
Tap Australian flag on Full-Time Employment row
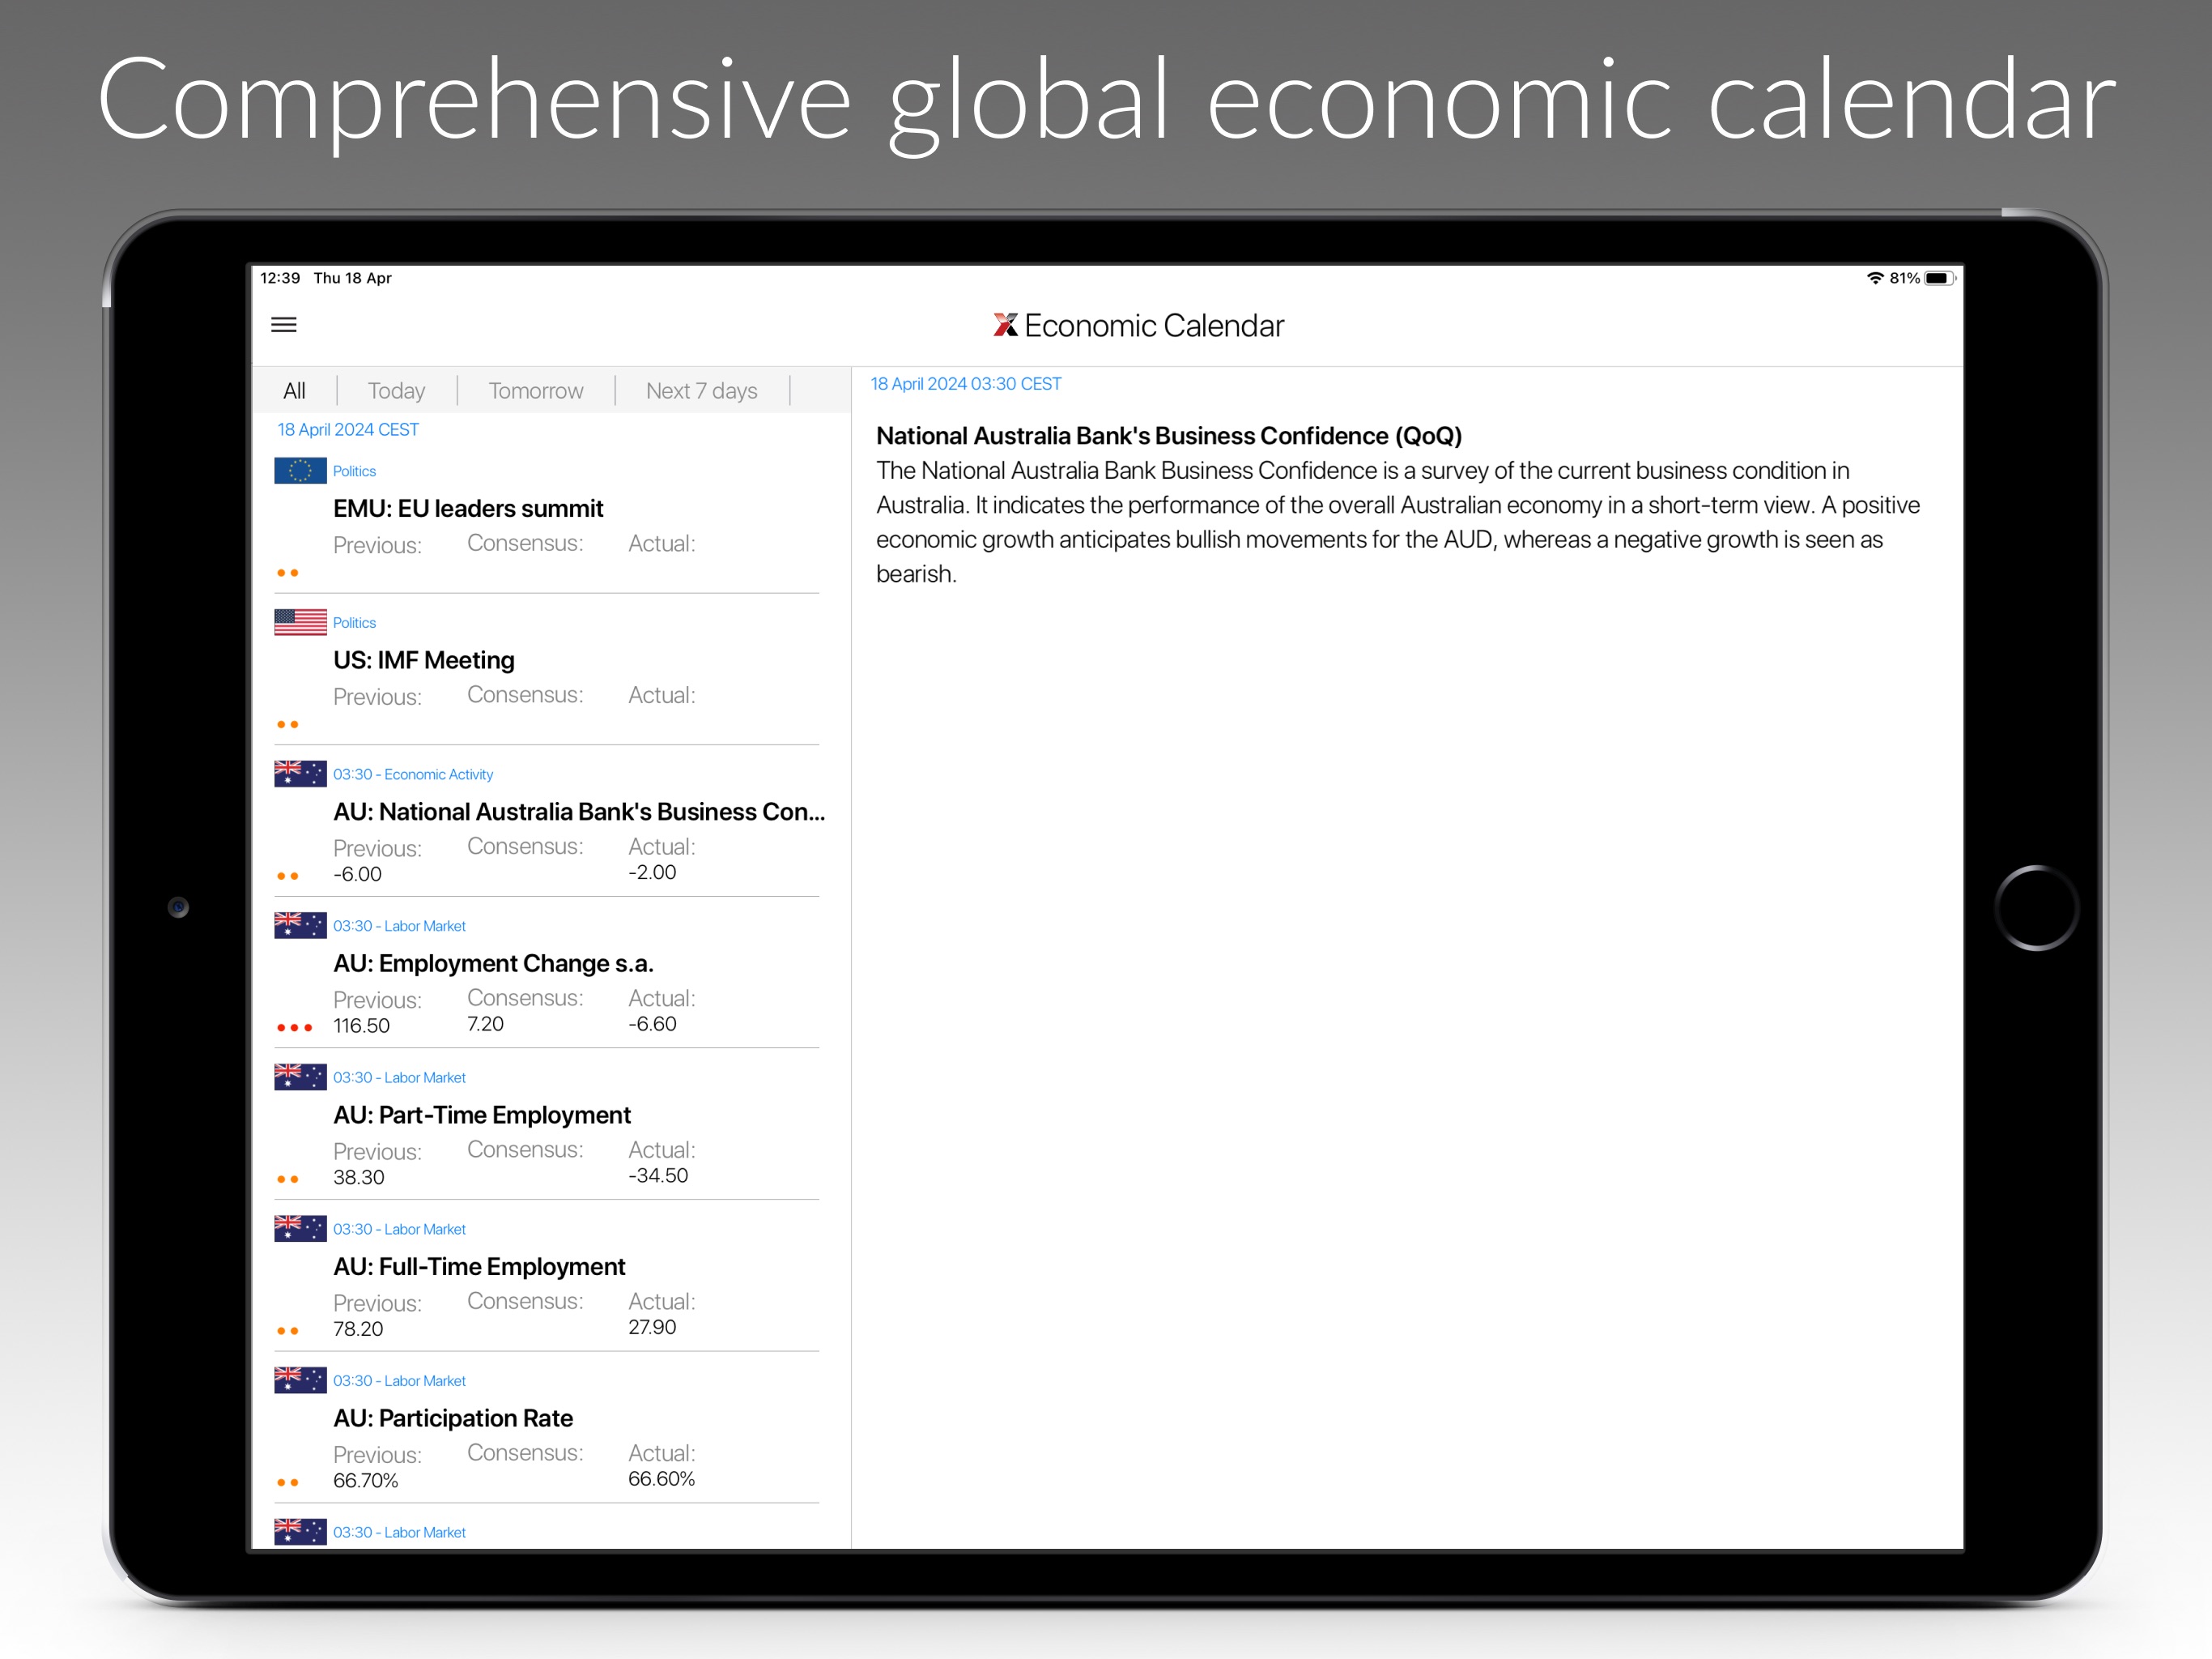[300, 1229]
